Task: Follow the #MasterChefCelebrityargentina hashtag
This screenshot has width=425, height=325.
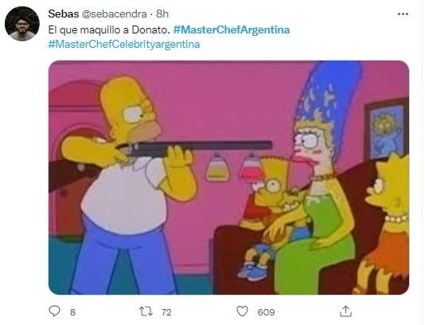Action: pos(124,45)
